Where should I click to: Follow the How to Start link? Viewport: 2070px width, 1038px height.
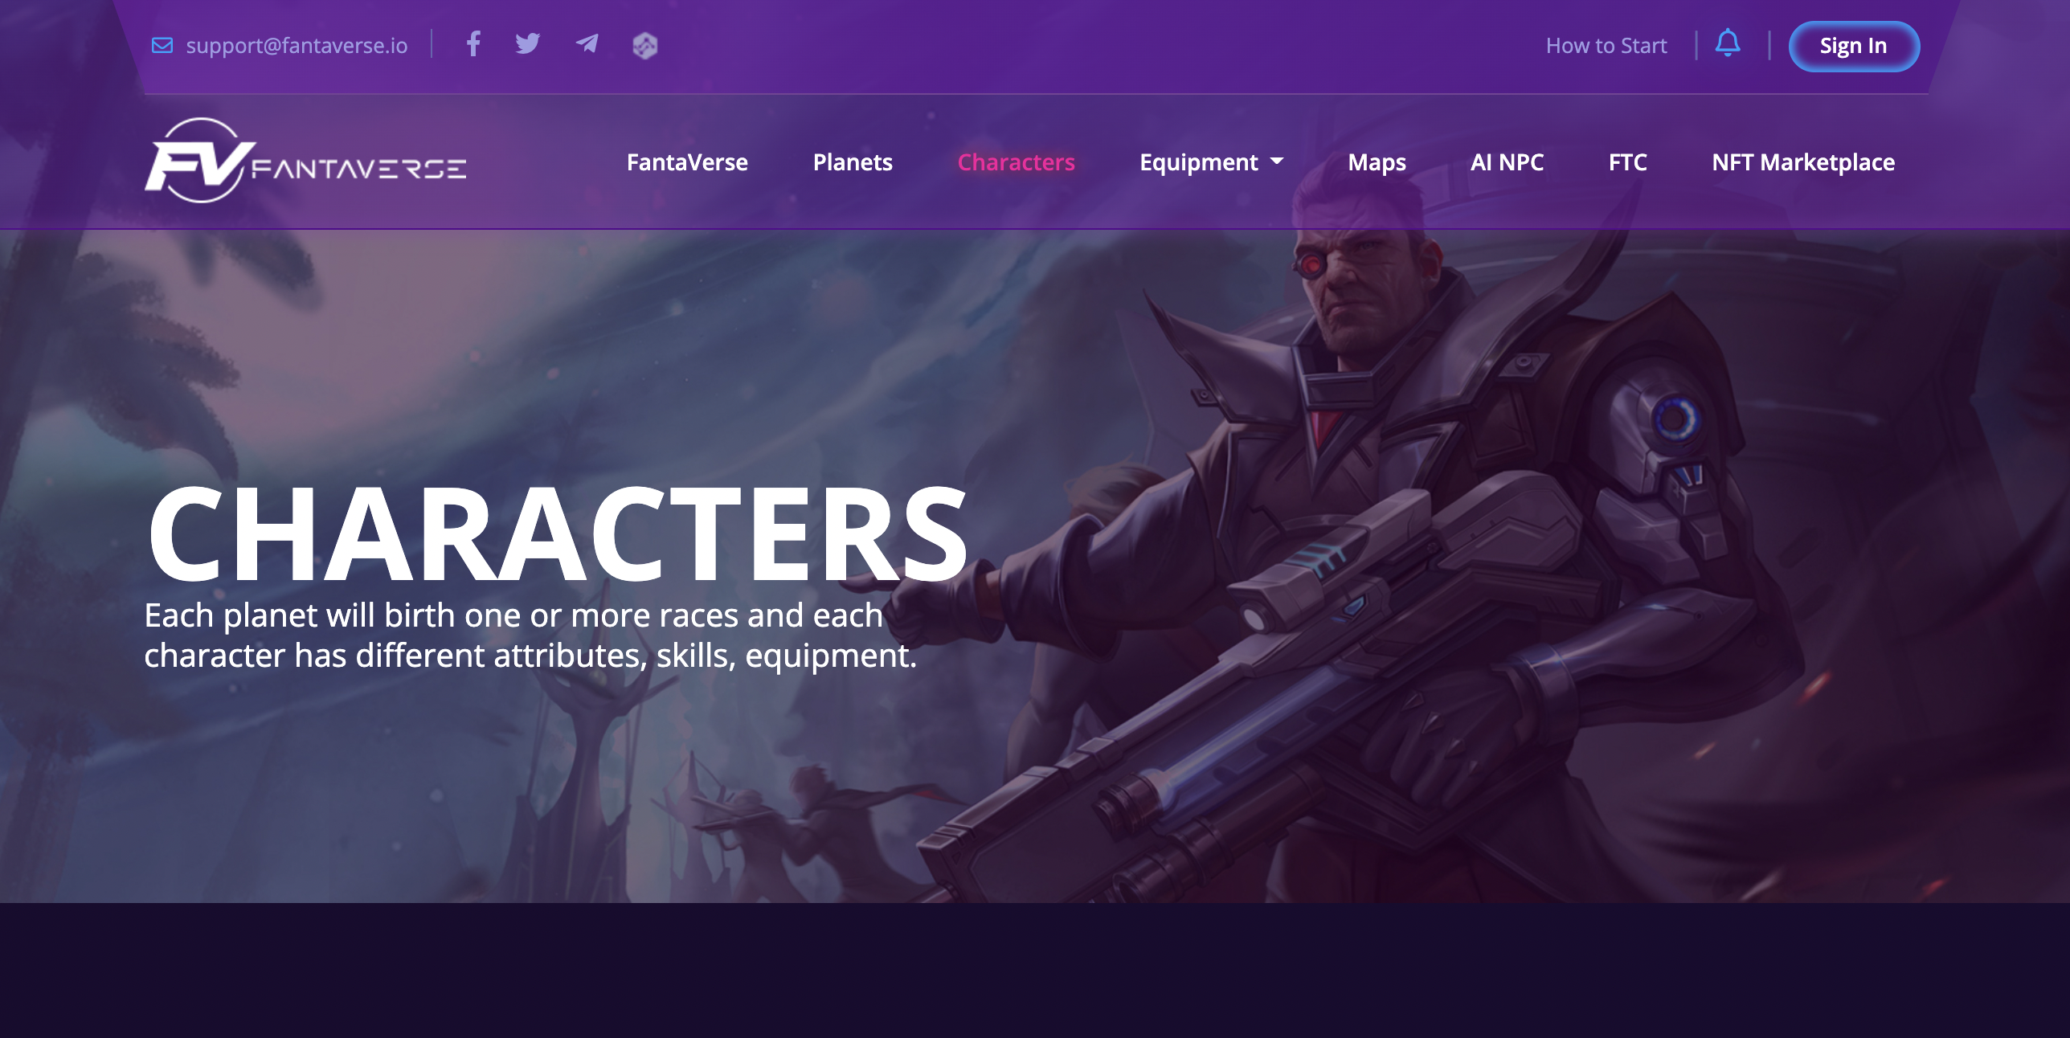pyautogui.click(x=1606, y=46)
